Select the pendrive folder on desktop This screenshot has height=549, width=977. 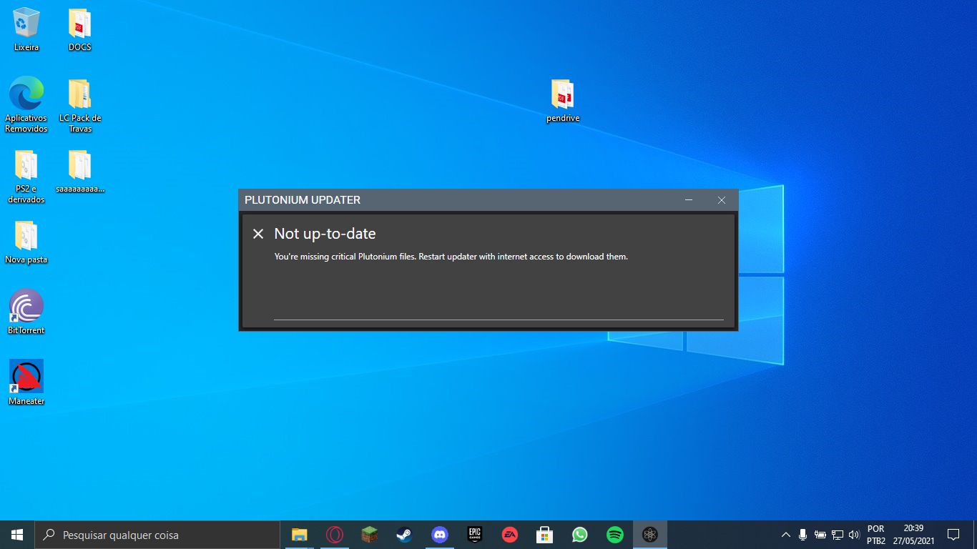[563, 101]
